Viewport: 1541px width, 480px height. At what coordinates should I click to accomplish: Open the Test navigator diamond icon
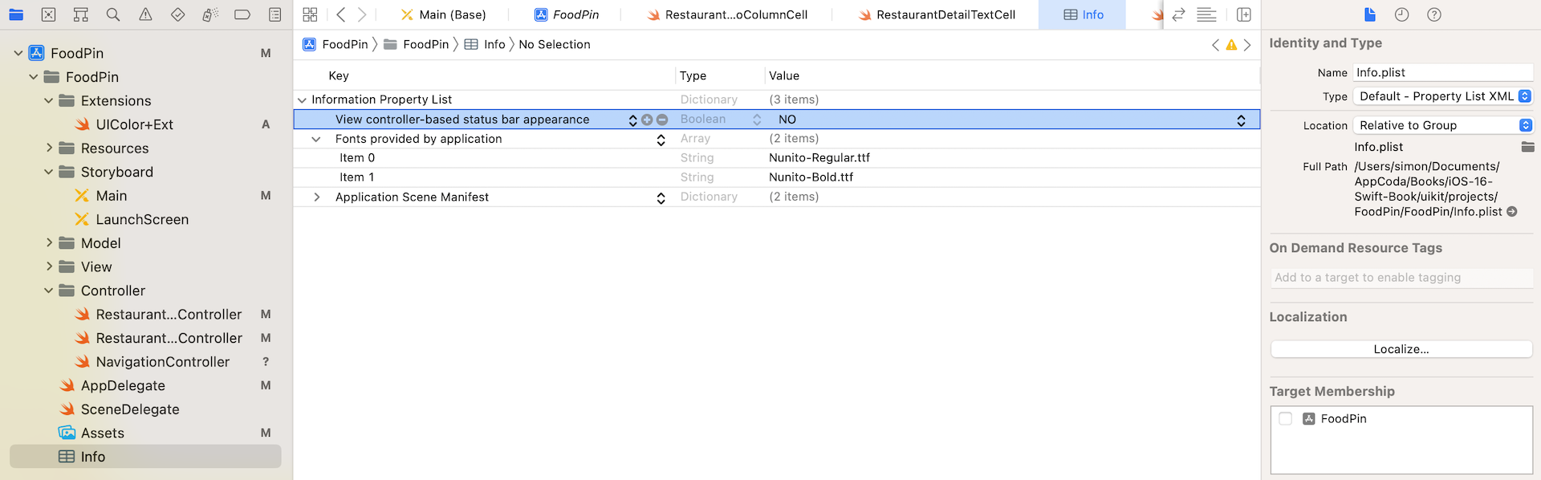pos(178,14)
